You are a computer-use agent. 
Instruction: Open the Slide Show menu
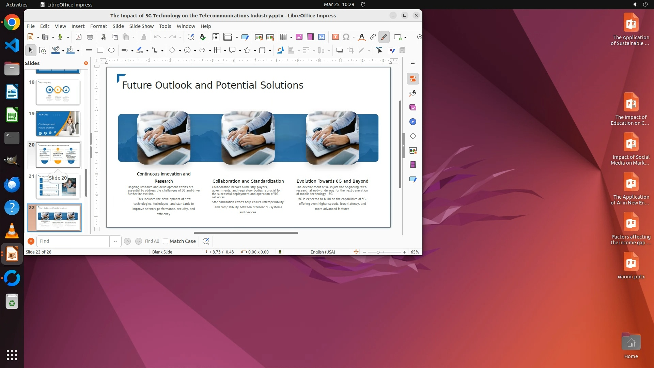(x=141, y=26)
